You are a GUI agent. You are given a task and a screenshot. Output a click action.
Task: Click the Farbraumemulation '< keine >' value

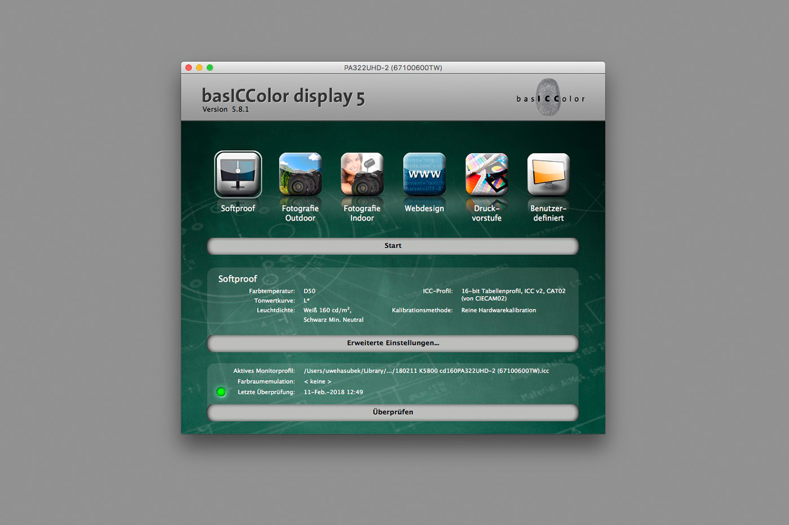coord(317,382)
